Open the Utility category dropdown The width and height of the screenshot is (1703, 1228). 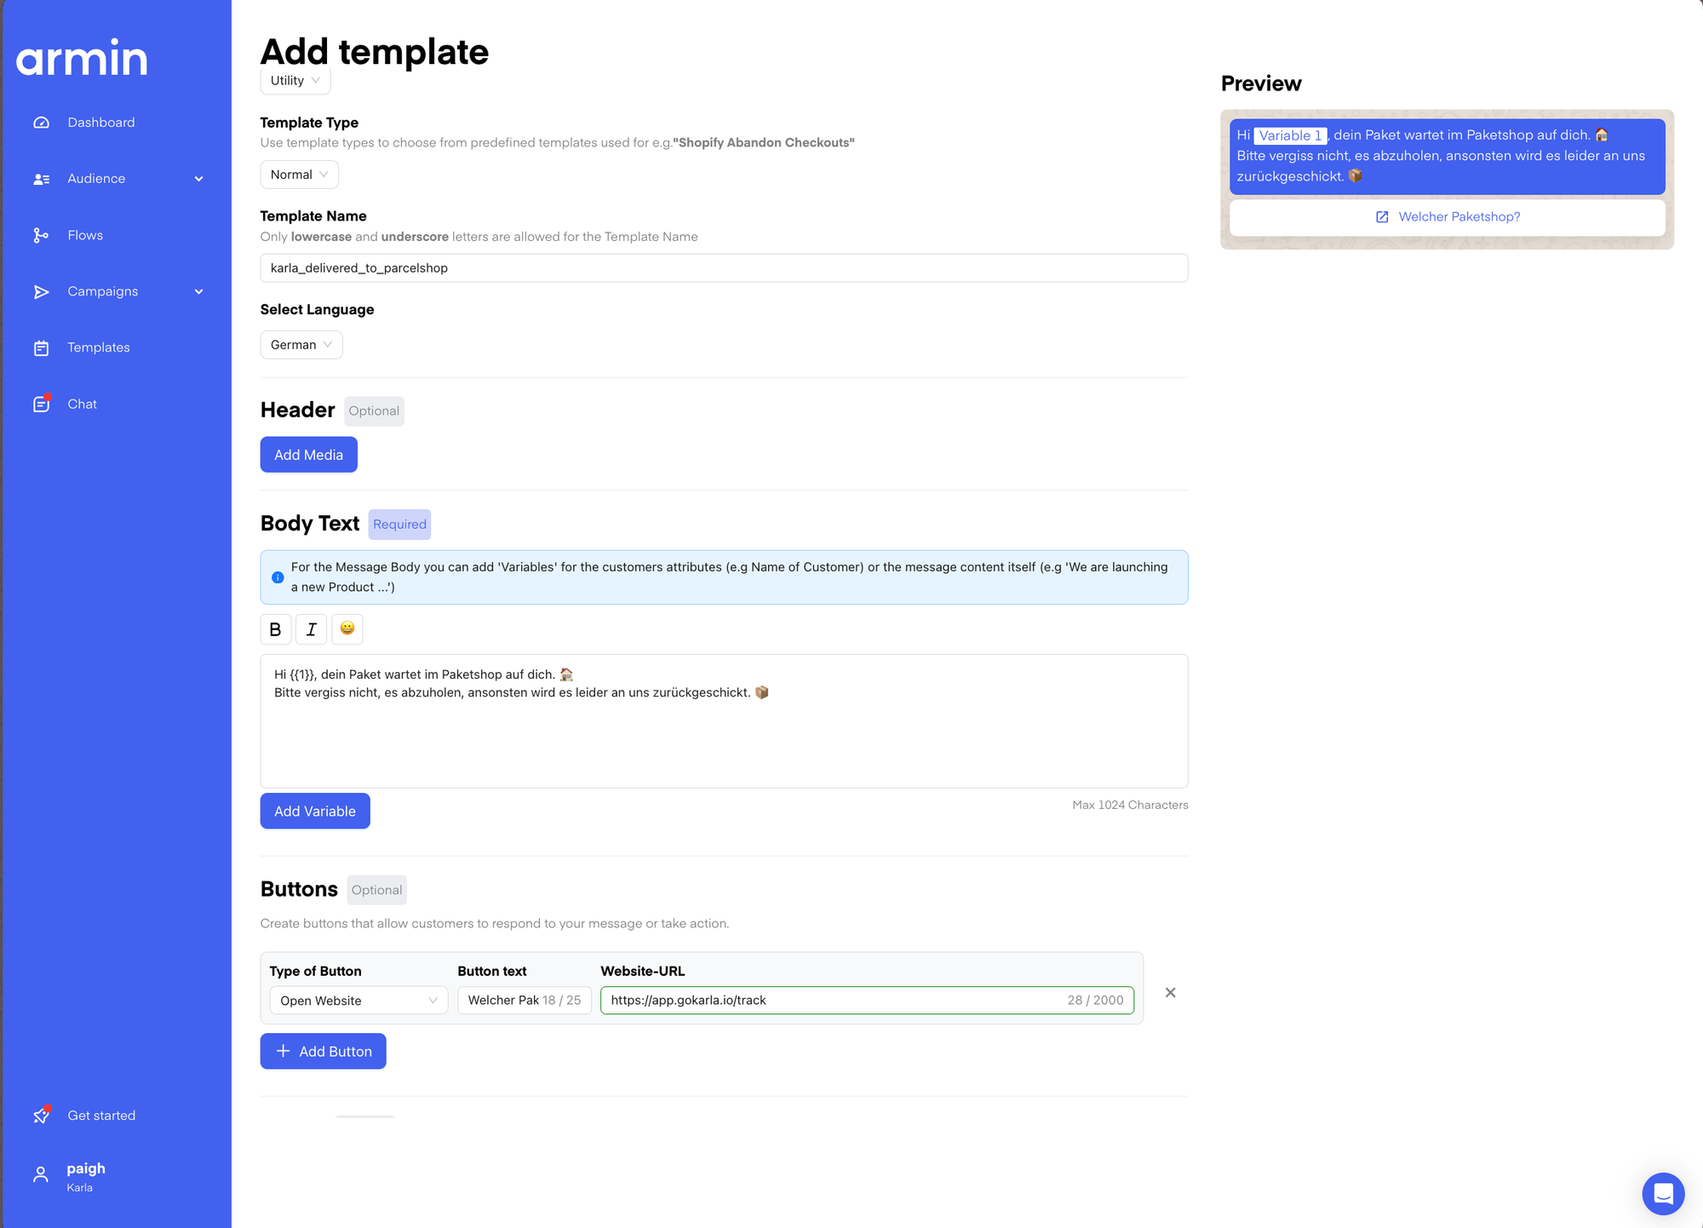(295, 81)
